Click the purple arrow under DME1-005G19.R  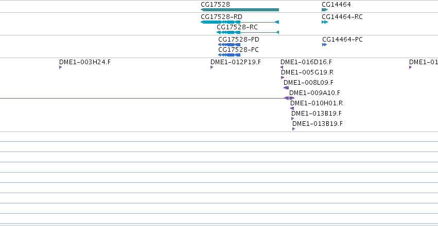pos(283,78)
